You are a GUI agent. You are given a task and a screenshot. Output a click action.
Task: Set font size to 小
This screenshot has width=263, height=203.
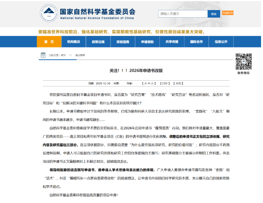click(x=152, y=83)
